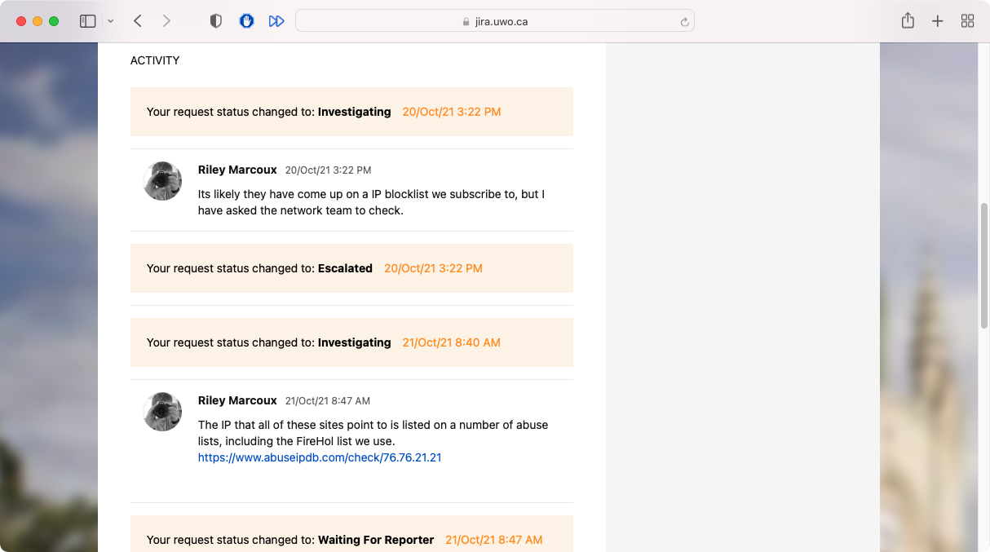Click Riley Marcoux's avatar on 21/Oct comment
990x552 pixels.
pos(162,412)
